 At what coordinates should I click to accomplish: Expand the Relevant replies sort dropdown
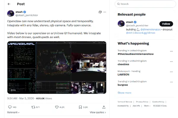click(13, 112)
